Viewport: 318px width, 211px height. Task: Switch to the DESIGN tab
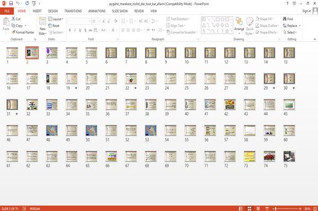[53, 11]
